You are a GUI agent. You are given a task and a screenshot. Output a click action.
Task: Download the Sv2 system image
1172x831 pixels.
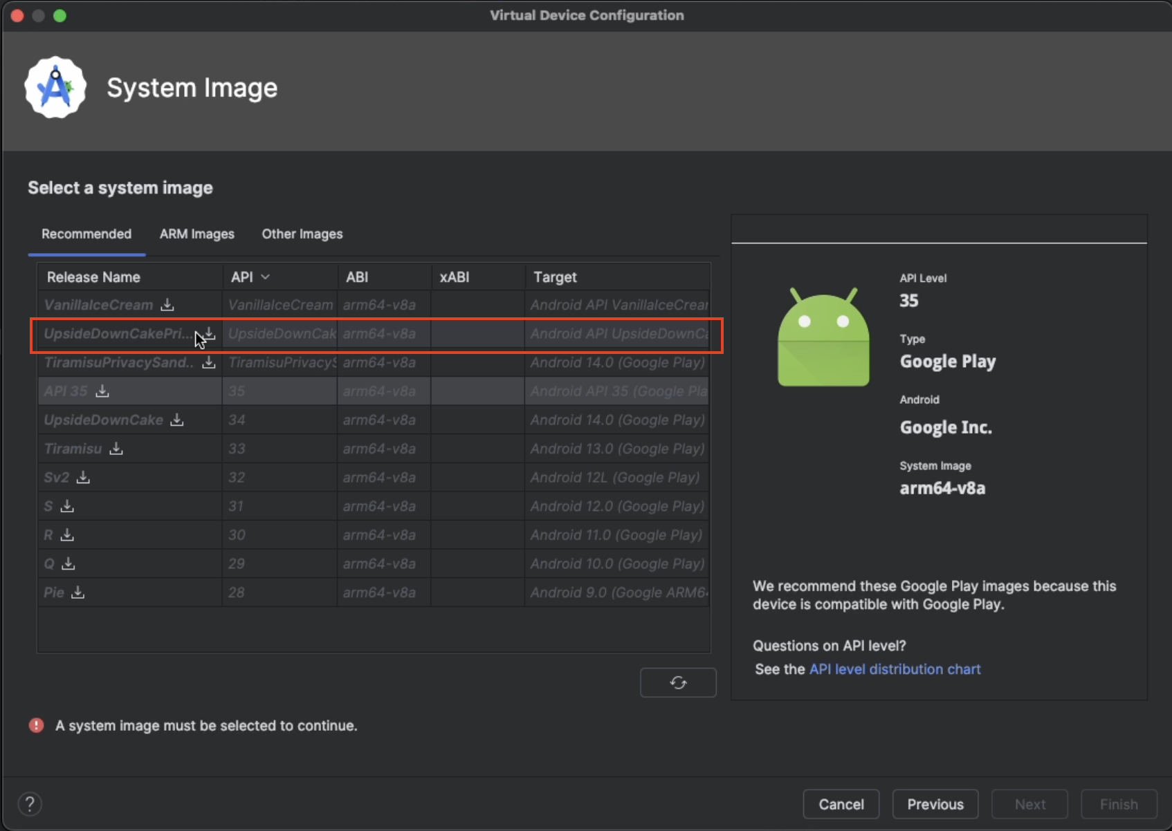pyautogui.click(x=83, y=477)
